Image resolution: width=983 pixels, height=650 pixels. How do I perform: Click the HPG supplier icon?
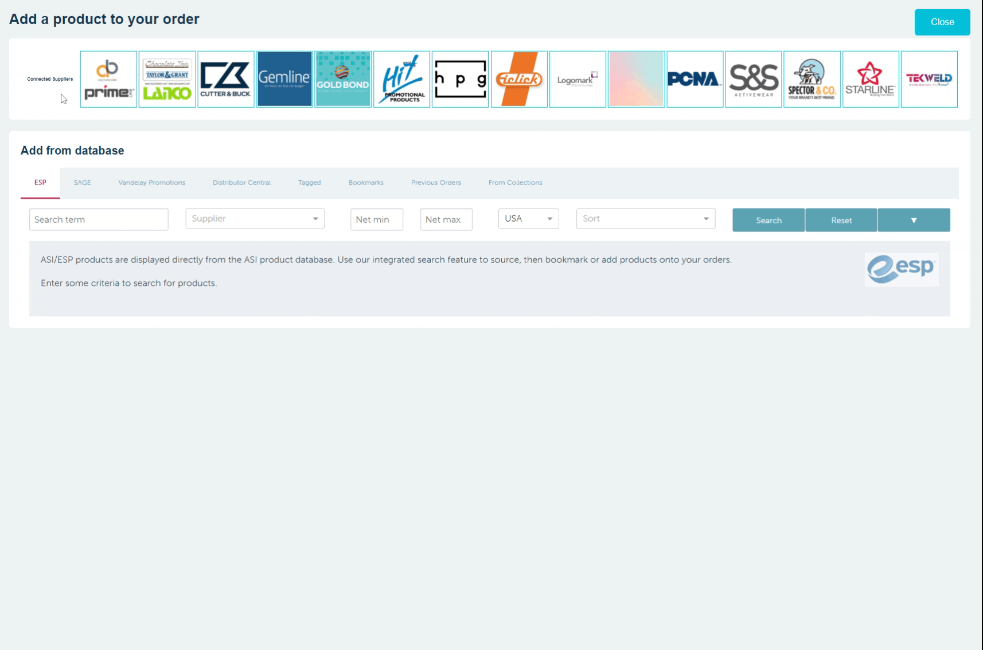[460, 79]
